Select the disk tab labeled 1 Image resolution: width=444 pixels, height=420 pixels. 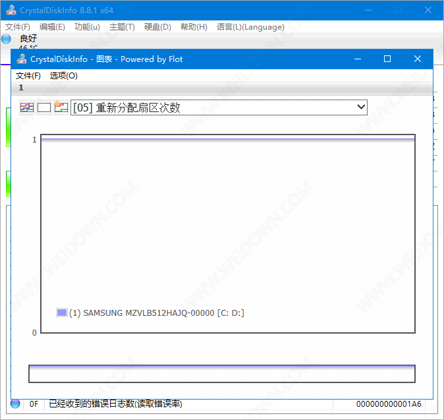(21, 88)
